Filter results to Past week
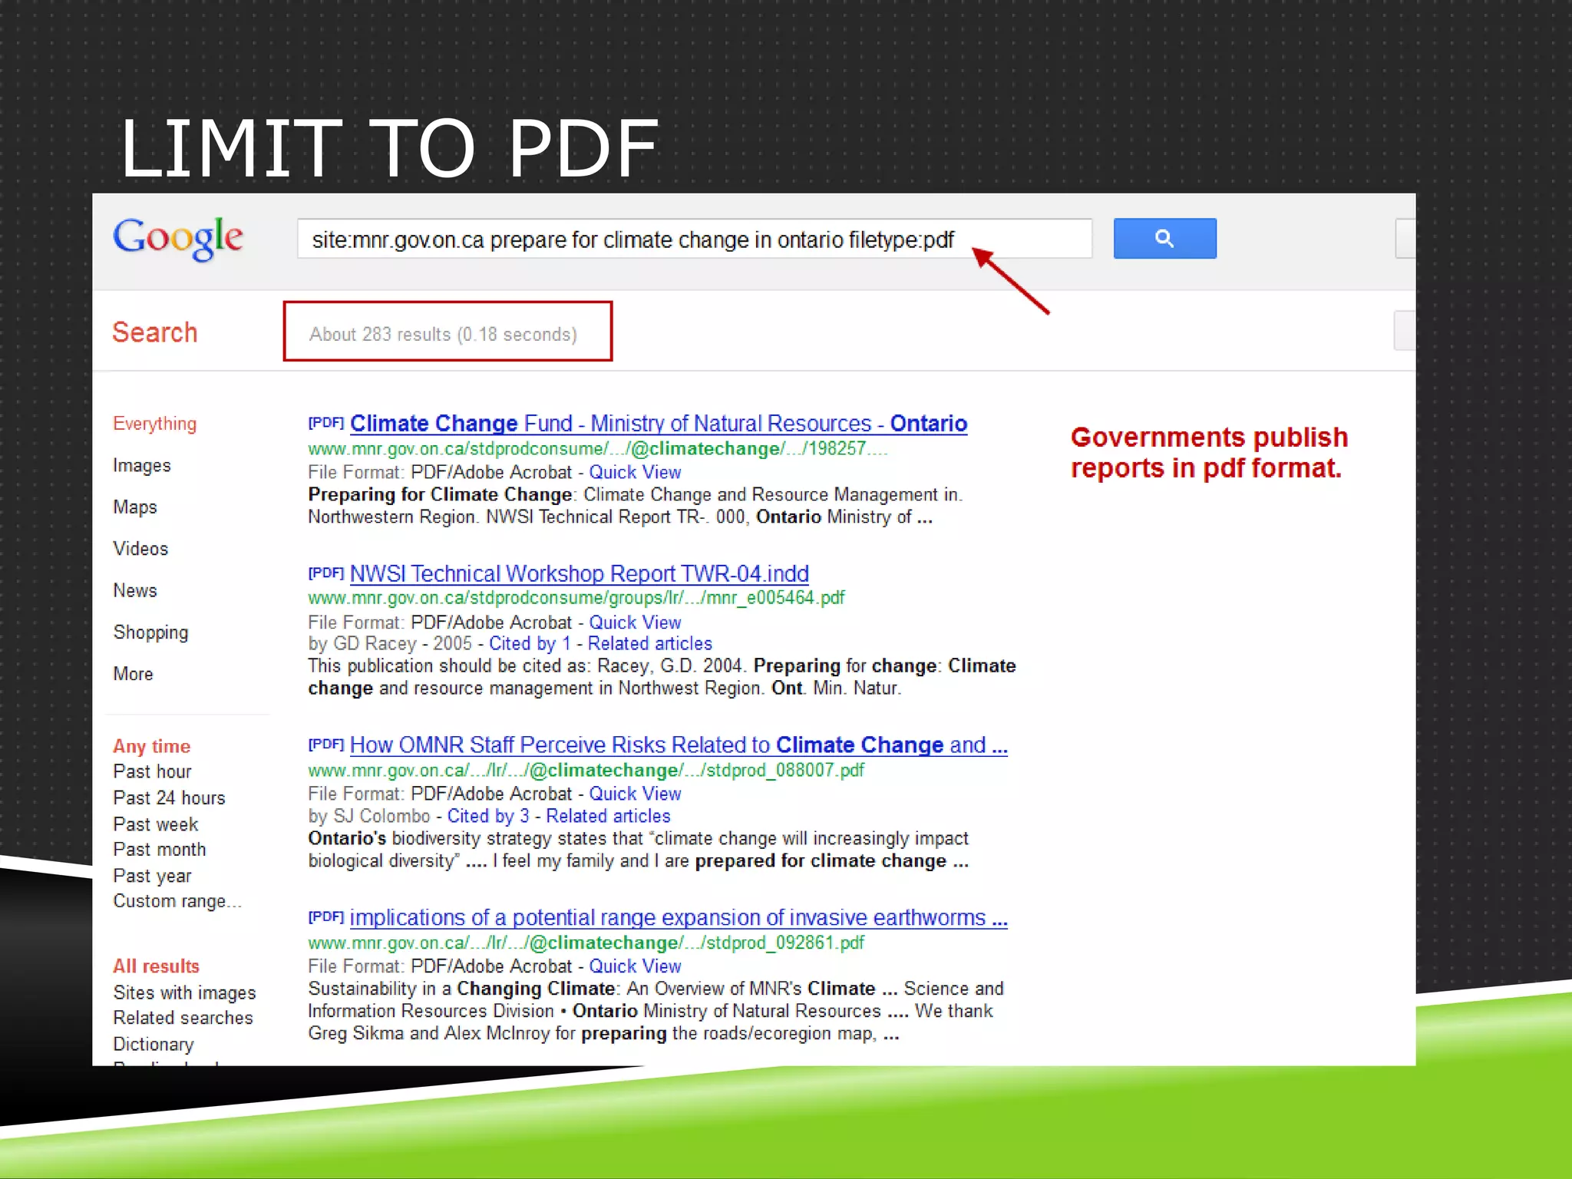This screenshot has width=1572, height=1179. point(156,824)
